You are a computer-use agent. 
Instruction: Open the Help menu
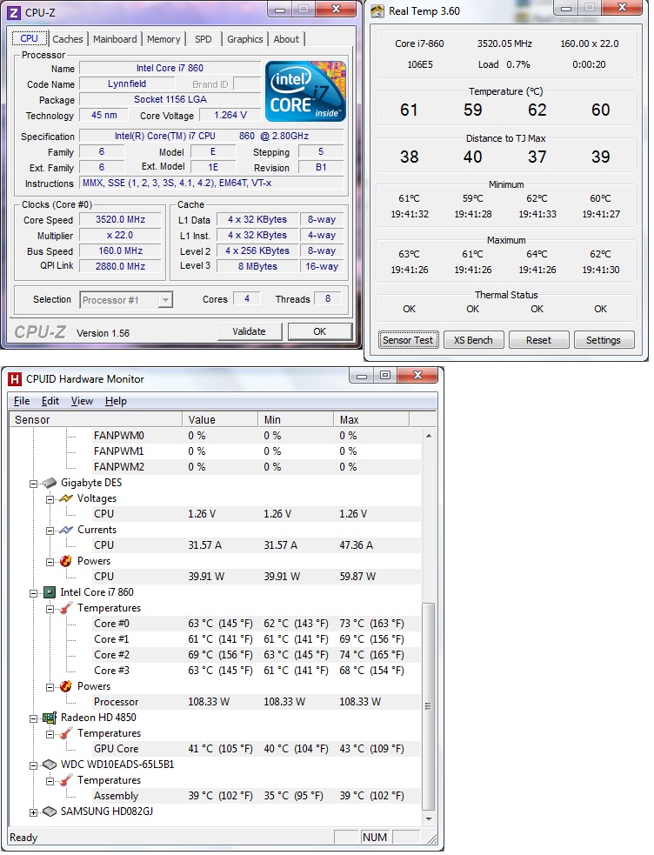pyautogui.click(x=116, y=401)
